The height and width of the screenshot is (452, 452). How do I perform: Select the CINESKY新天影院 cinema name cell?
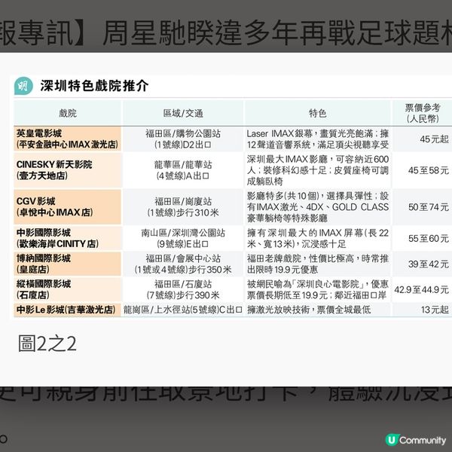[68, 170]
